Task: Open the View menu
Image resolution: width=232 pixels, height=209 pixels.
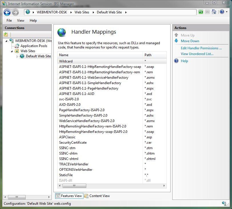Action: coord(21,21)
